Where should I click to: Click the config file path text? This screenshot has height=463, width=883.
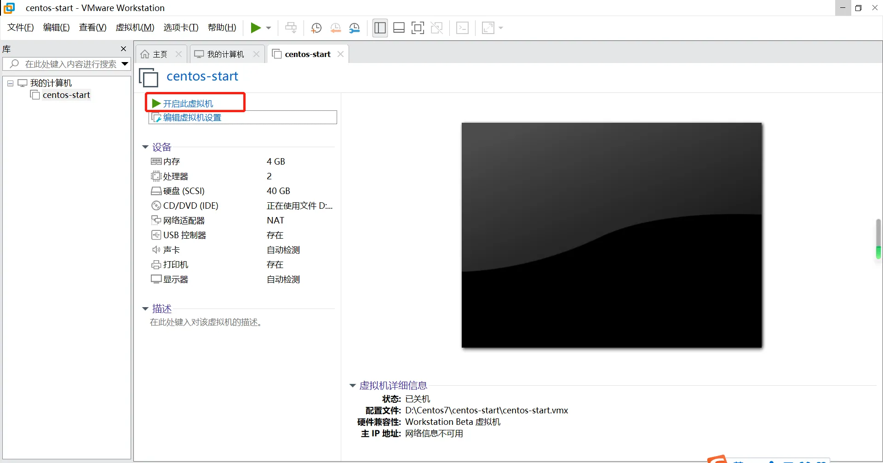pos(487,411)
